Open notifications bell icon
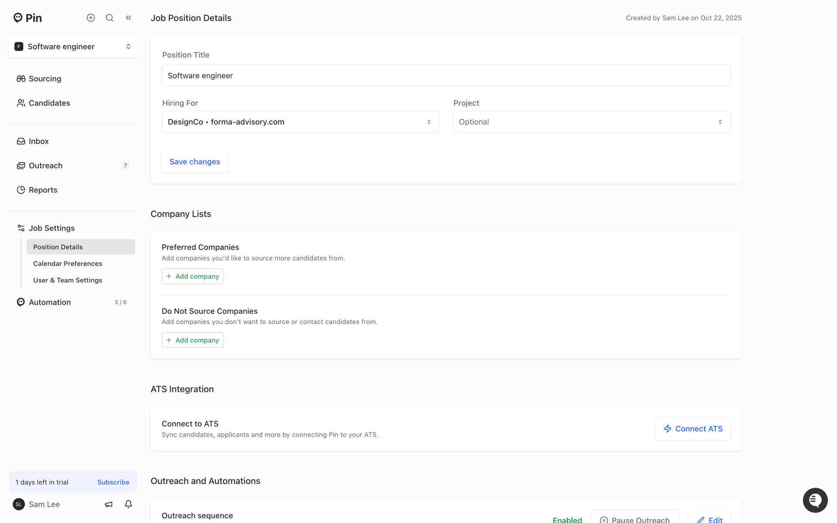The image size is (837, 523). coord(128,504)
